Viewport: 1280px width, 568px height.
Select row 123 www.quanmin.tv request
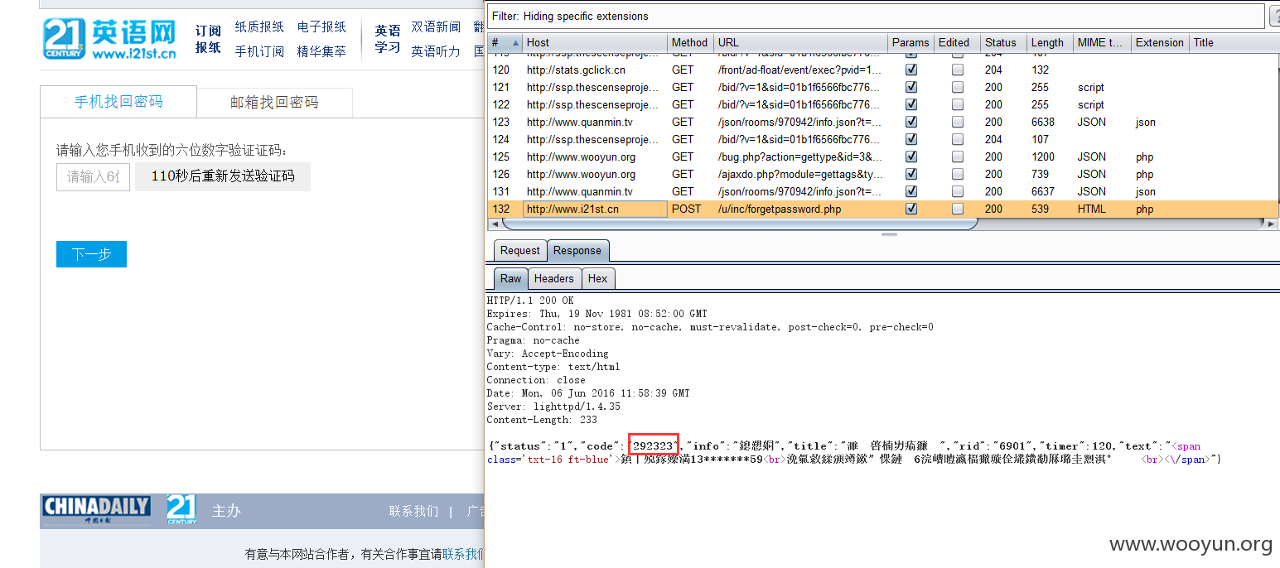click(883, 122)
